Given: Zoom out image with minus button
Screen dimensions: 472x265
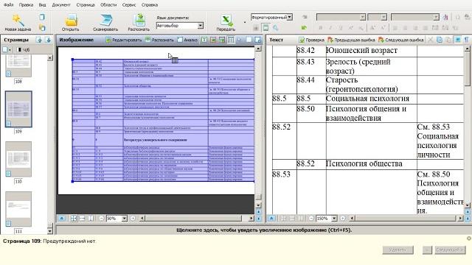Looking at the screenshot, I should pos(102,219).
